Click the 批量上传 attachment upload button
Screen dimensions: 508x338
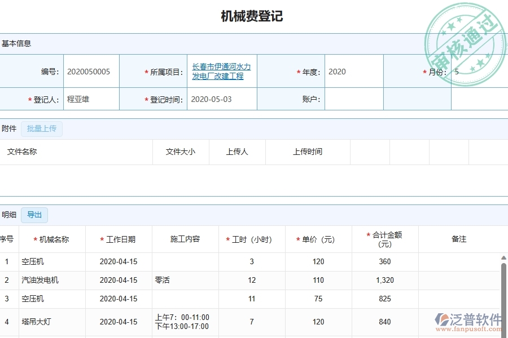point(41,128)
